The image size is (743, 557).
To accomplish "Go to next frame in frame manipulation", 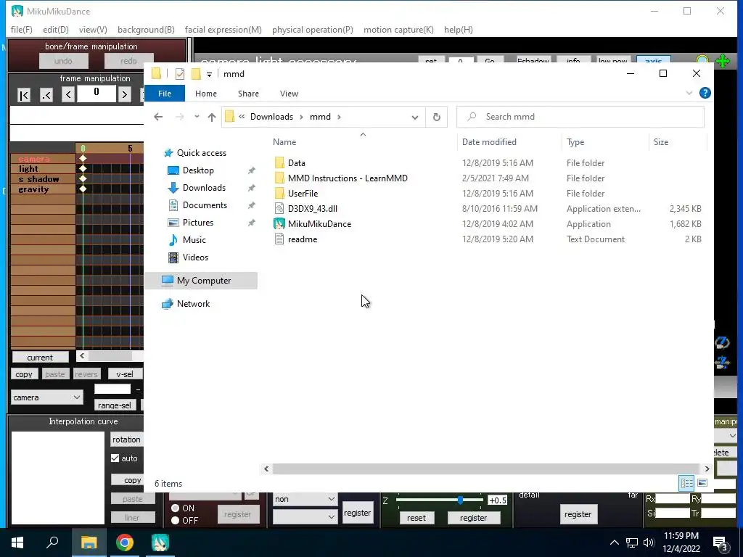I will 125,95.
